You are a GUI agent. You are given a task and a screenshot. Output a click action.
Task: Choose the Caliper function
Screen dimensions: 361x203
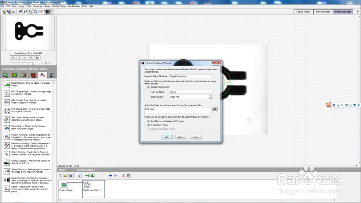click(x=28, y=189)
